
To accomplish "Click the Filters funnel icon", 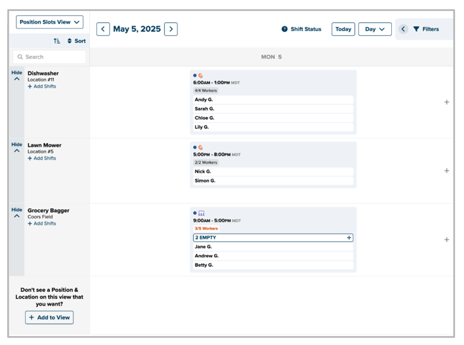I will [x=416, y=29].
